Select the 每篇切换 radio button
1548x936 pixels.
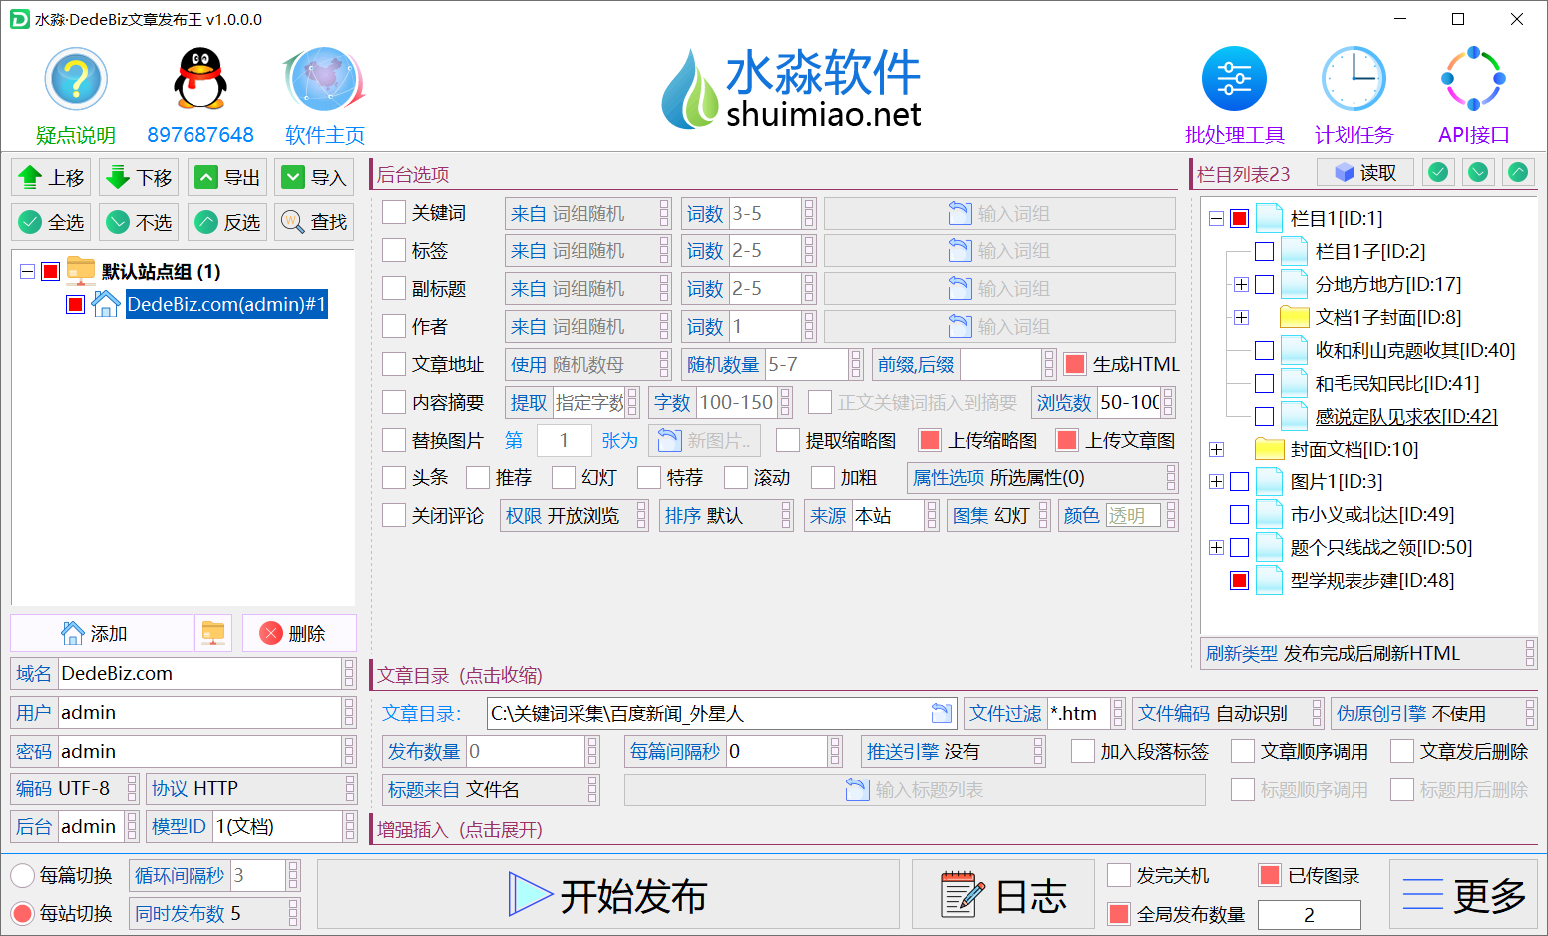pos(23,876)
